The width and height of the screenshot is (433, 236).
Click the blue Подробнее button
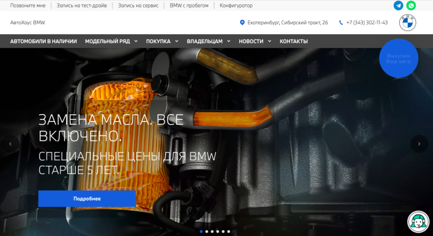click(x=87, y=199)
